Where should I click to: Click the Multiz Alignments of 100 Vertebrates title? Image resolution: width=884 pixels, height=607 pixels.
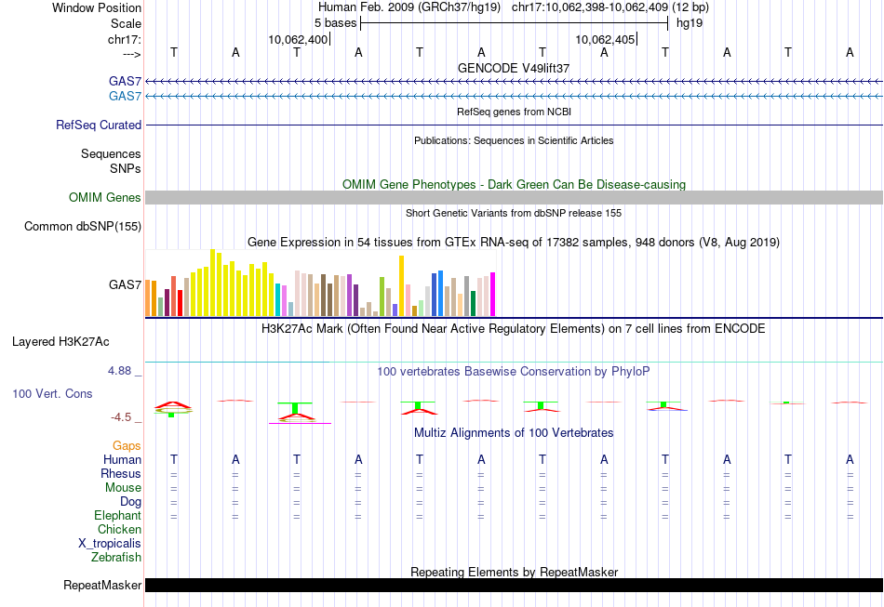pos(514,432)
